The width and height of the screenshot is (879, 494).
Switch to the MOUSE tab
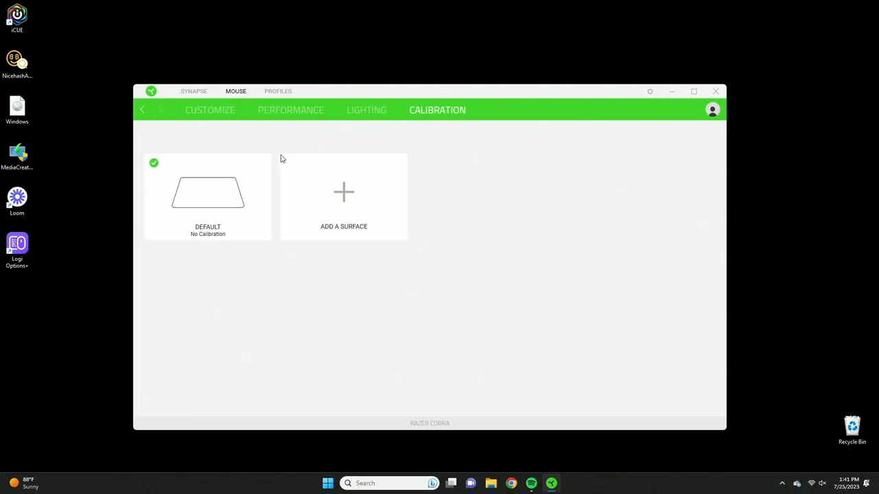pyautogui.click(x=236, y=91)
